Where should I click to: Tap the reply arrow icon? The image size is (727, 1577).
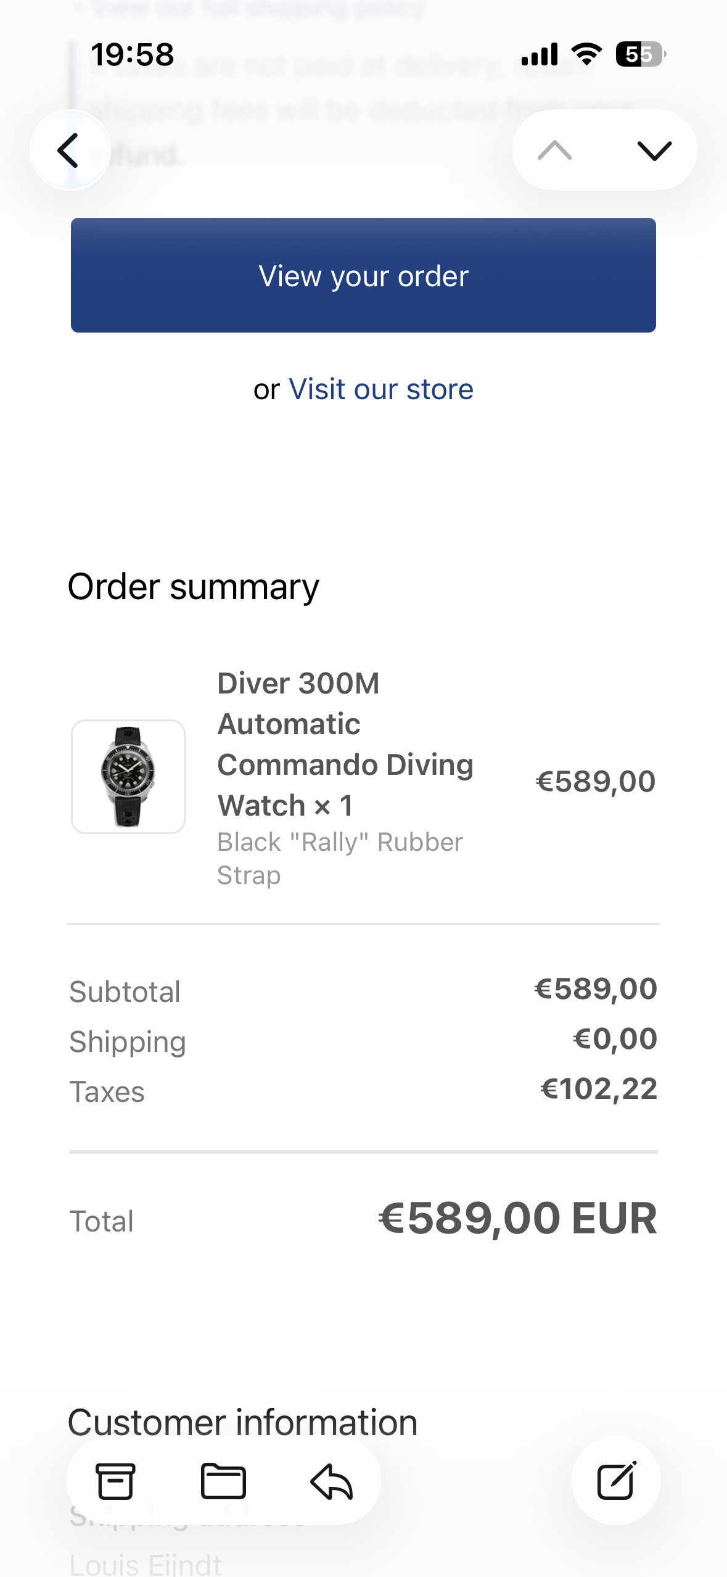pos(331,1481)
